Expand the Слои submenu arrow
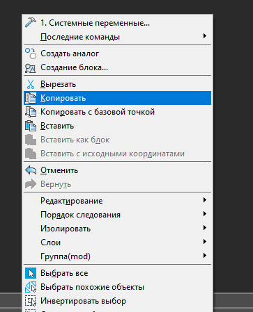The image size is (253, 312). (204, 242)
